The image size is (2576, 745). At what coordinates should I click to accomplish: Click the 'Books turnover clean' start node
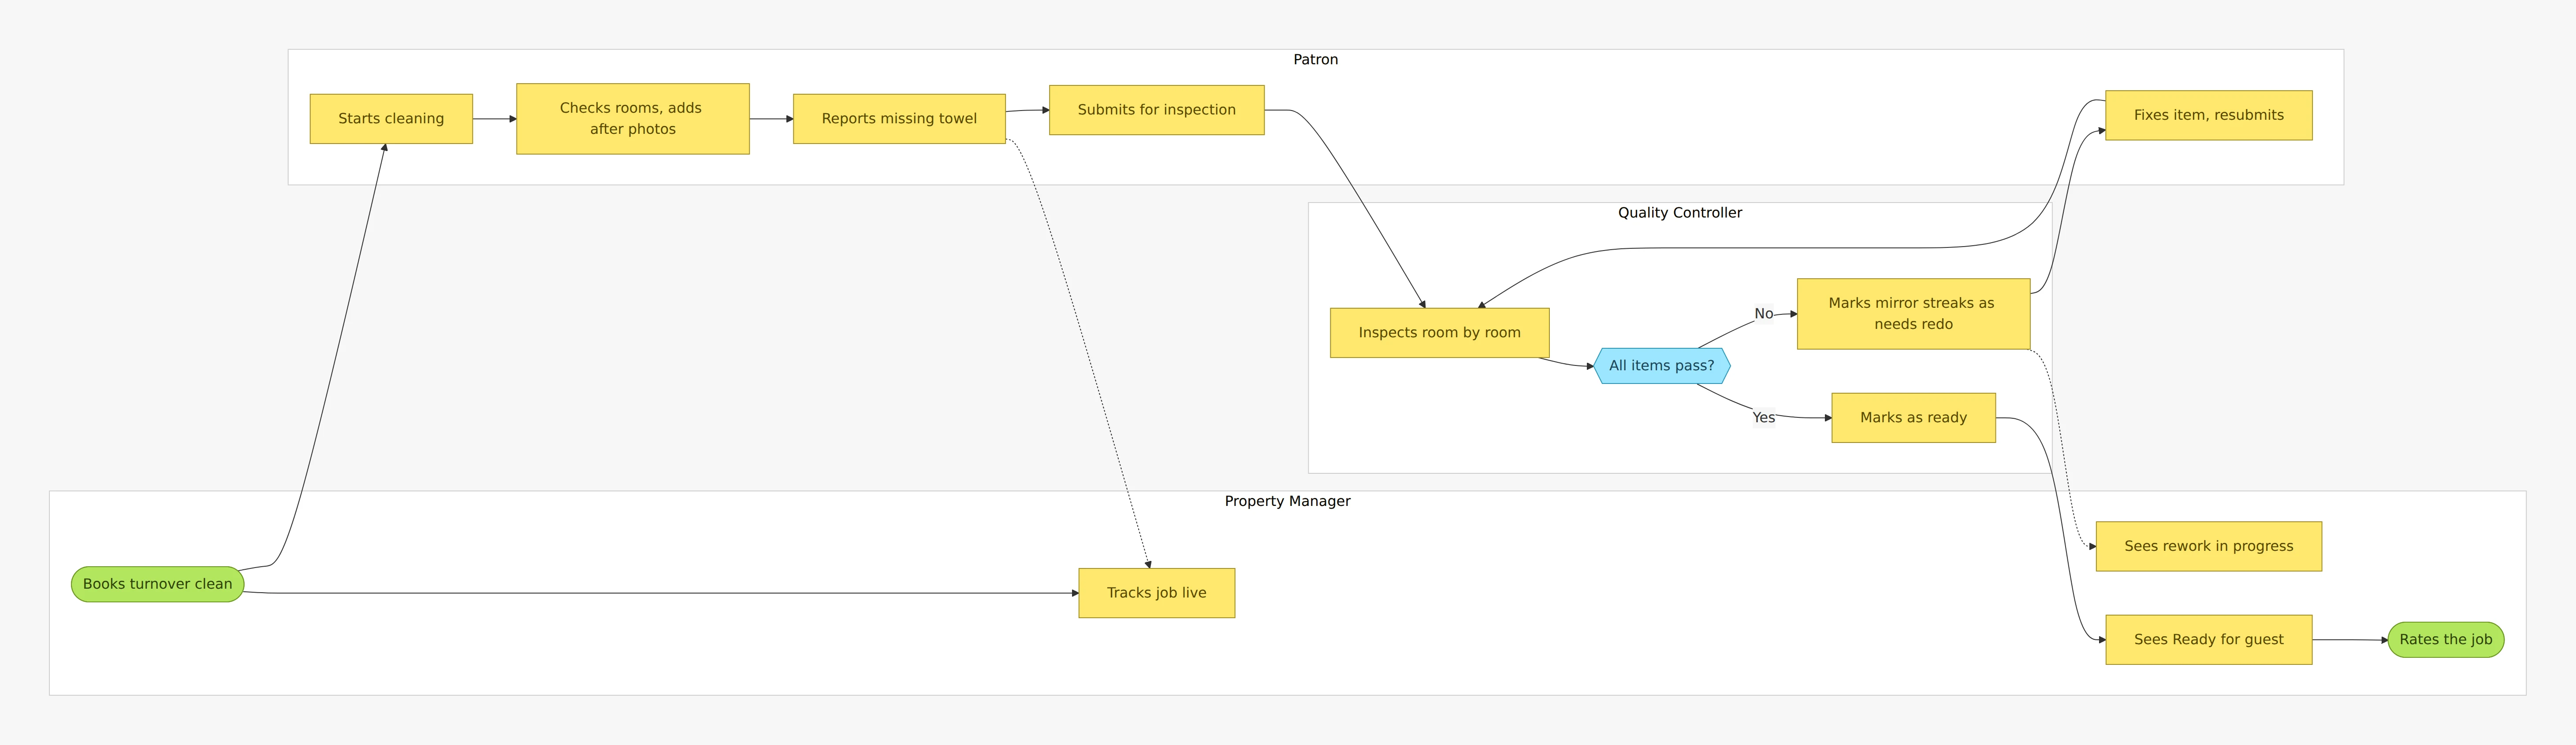coord(157,584)
